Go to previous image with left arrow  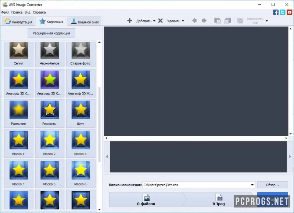[x=194, y=21]
